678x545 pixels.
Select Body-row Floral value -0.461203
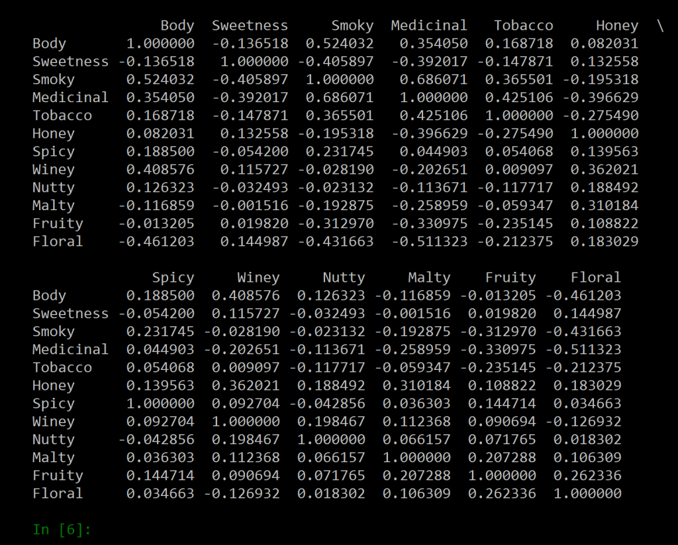583,296
